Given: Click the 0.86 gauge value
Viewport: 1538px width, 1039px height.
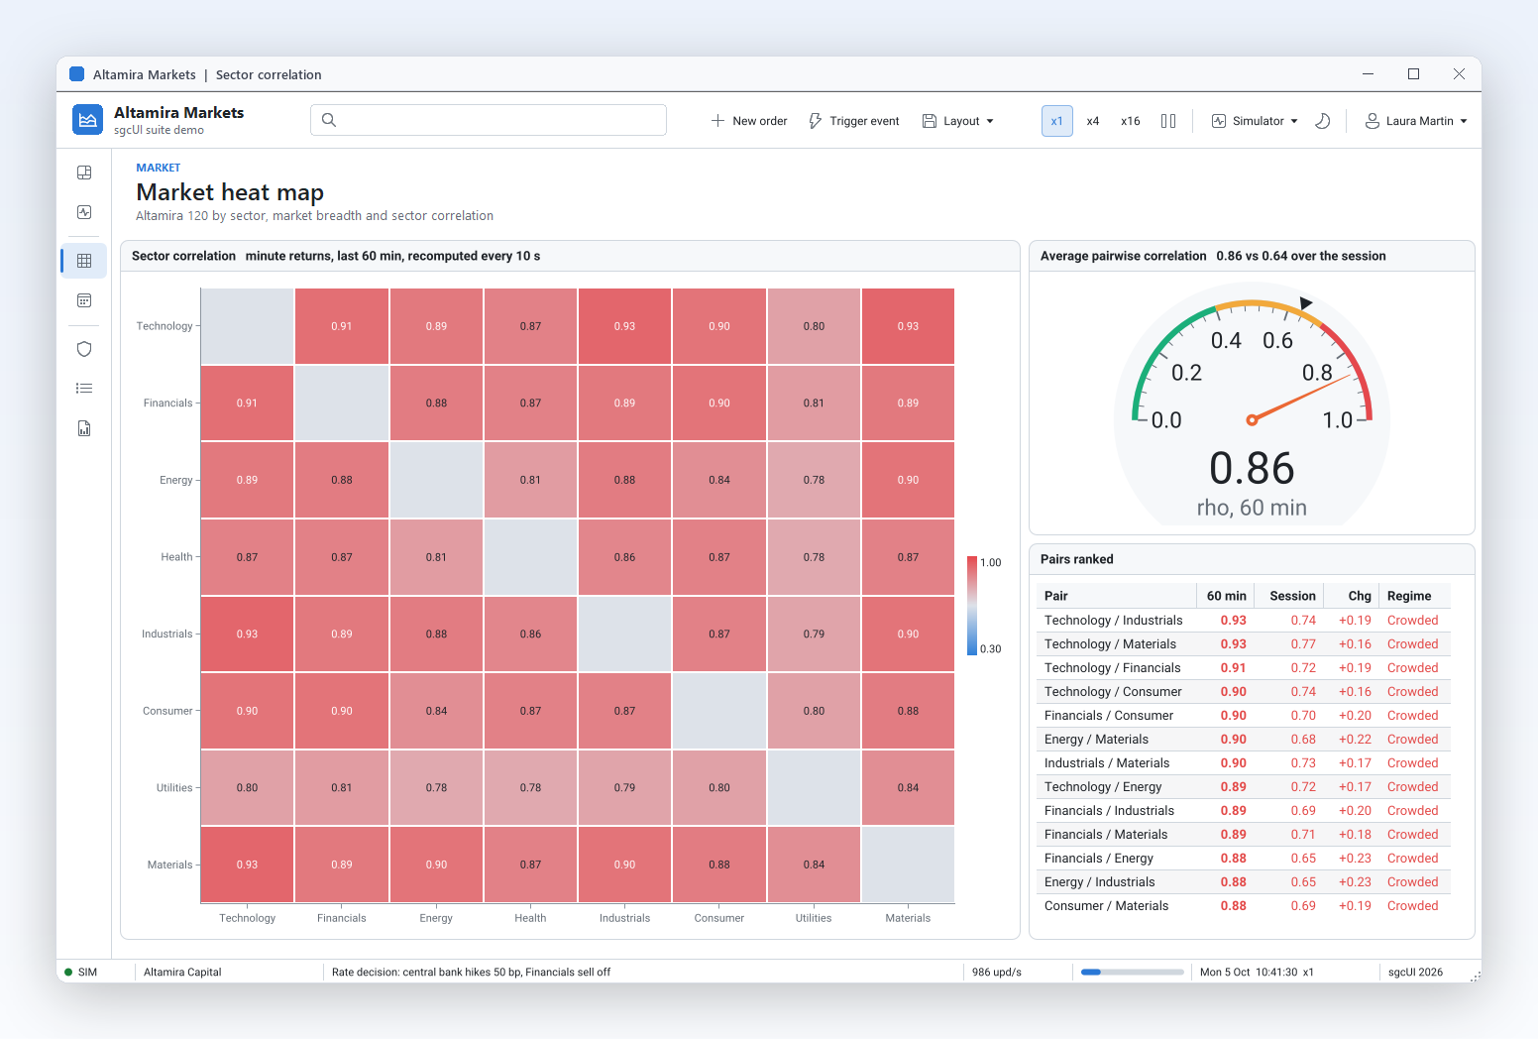Looking at the screenshot, I should click(x=1252, y=468).
